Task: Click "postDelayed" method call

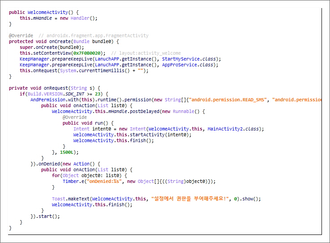Action: pos(145,112)
